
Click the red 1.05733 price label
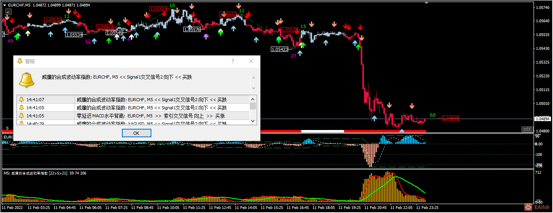coord(158,9)
